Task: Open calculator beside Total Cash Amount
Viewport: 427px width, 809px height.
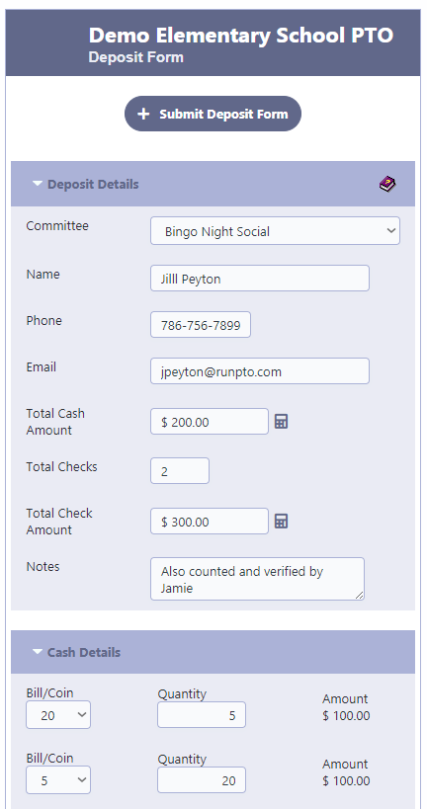Action: pos(281,422)
